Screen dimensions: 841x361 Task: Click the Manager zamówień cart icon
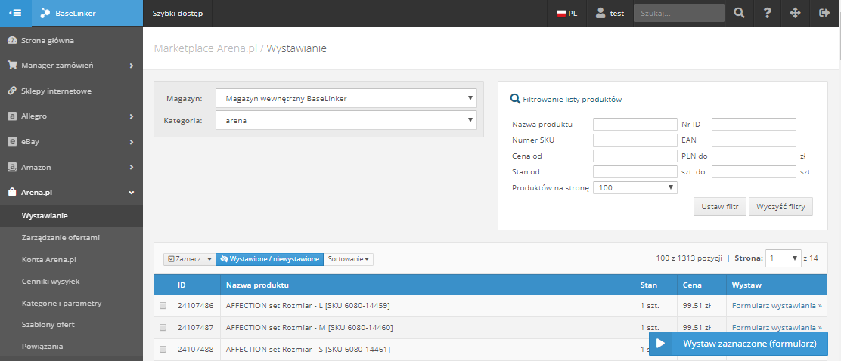(x=12, y=66)
